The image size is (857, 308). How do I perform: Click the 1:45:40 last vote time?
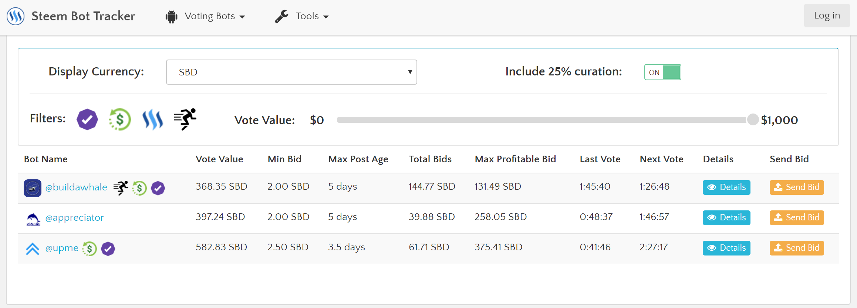click(x=595, y=187)
